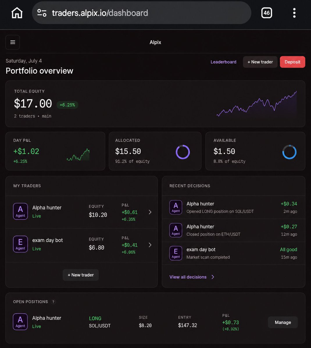This screenshot has height=348, width=311.
Task: Open View all decisions link
Action: 188,277
